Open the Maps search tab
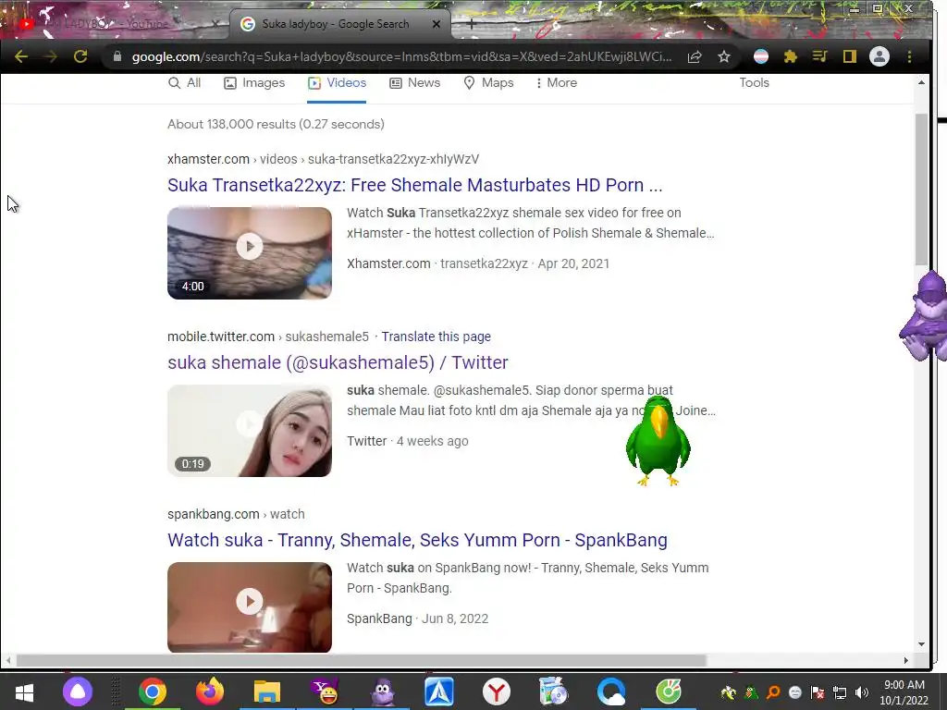947x710 pixels. click(x=488, y=82)
